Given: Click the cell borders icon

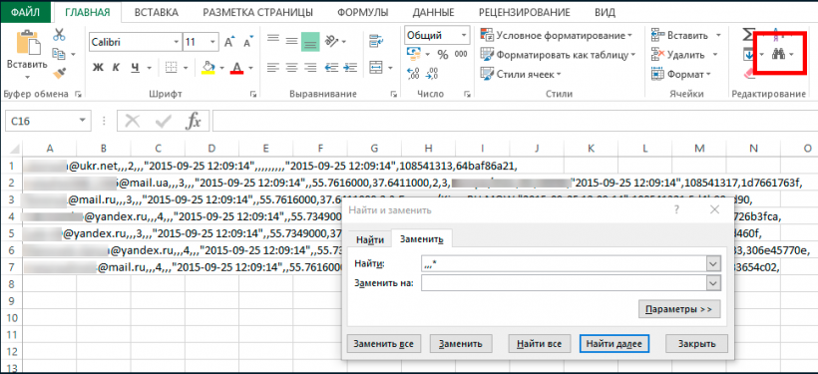Looking at the screenshot, I should 172,67.
